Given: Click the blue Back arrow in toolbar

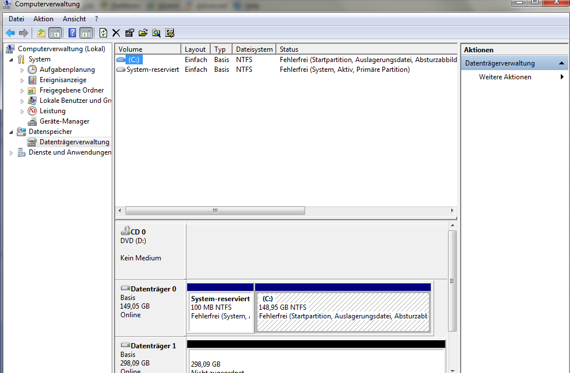Looking at the screenshot, I should 10,33.
